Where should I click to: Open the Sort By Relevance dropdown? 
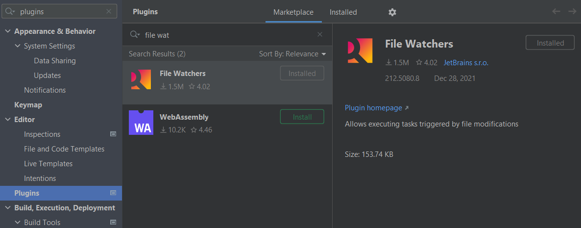pos(292,54)
